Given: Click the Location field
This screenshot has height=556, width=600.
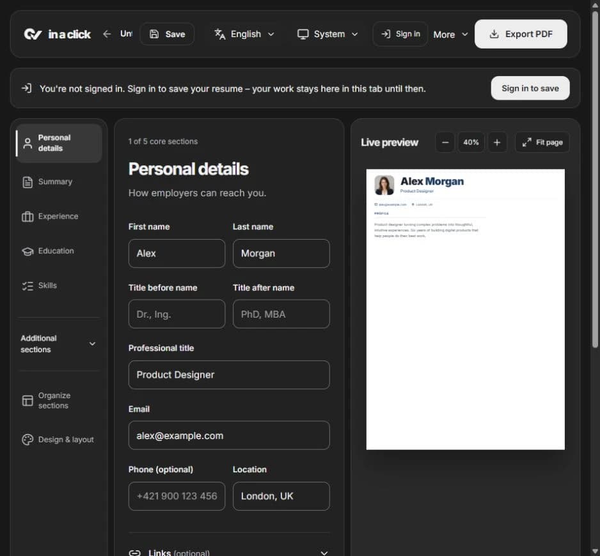Looking at the screenshot, I should [x=281, y=496].
